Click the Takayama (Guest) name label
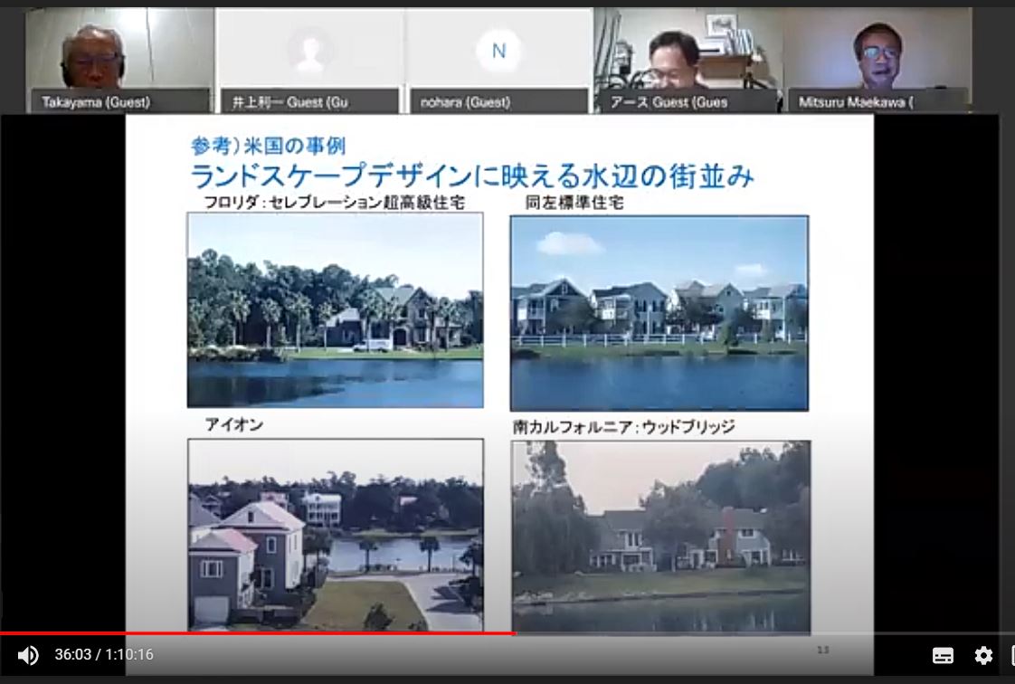This screenshot has width=1015, height=684. click(96, 102)
